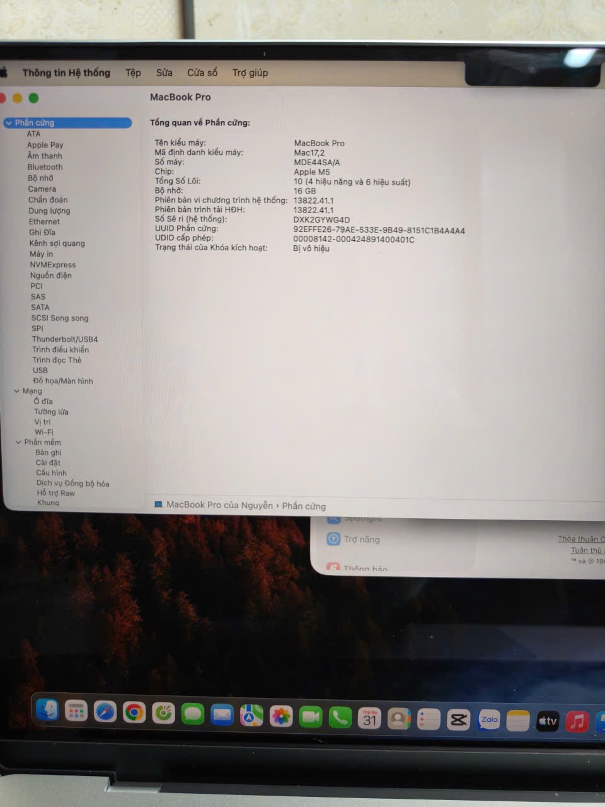The height and width of the screenshot is (807, 605).
Task: Open the Tệp menu
Action: click(133, 73)
